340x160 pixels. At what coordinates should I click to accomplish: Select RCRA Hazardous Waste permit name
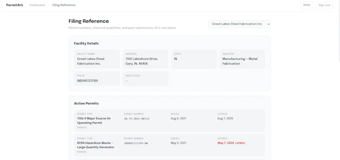click(96, 145)
